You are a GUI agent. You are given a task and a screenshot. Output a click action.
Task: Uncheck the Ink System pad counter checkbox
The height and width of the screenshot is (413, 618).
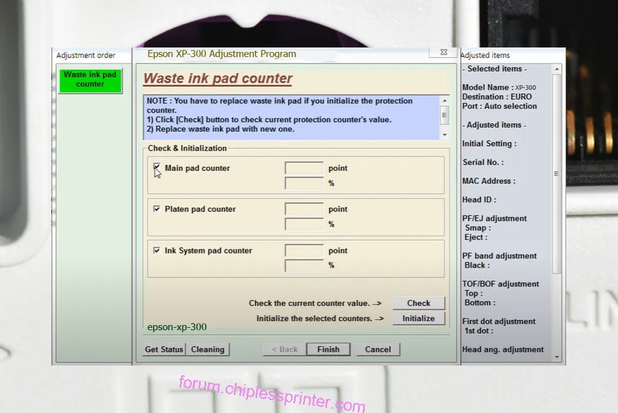[157, 250]
